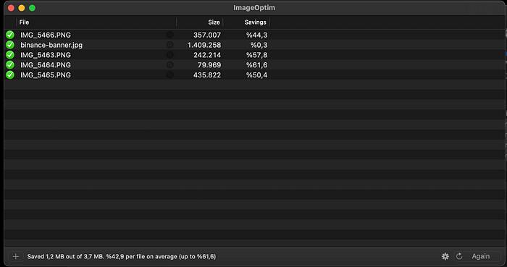Screen dimensions: 507x267
Task: Click the plus icon to add files
Action: [15, 256]
